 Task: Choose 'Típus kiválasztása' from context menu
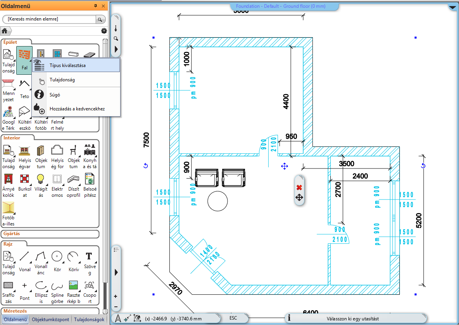coord(67,65)
